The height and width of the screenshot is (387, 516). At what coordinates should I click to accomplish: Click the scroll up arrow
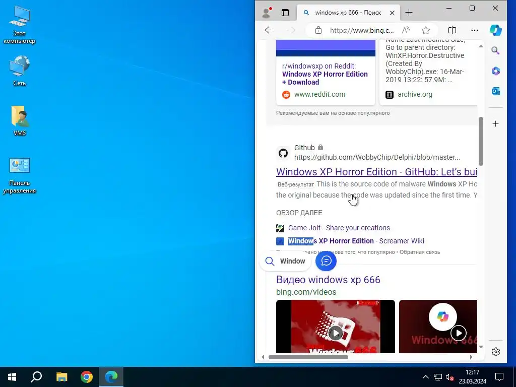[x=481, y=46]
